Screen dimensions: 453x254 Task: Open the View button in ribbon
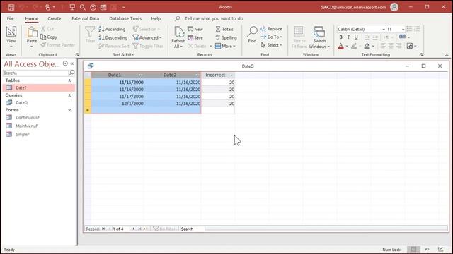pos(11,37)
